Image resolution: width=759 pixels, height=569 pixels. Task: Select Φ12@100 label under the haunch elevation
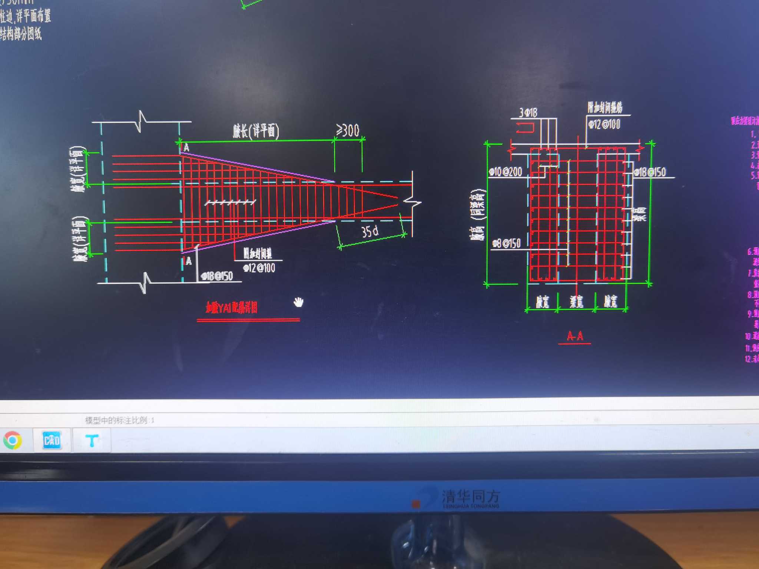(259, 267)
